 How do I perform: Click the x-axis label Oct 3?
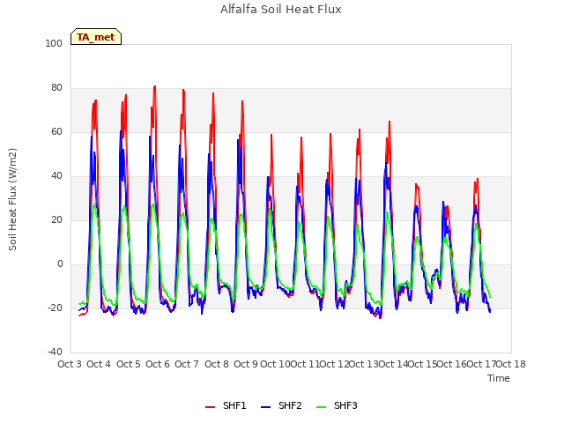pyautogui.click(x=70, y=364)
